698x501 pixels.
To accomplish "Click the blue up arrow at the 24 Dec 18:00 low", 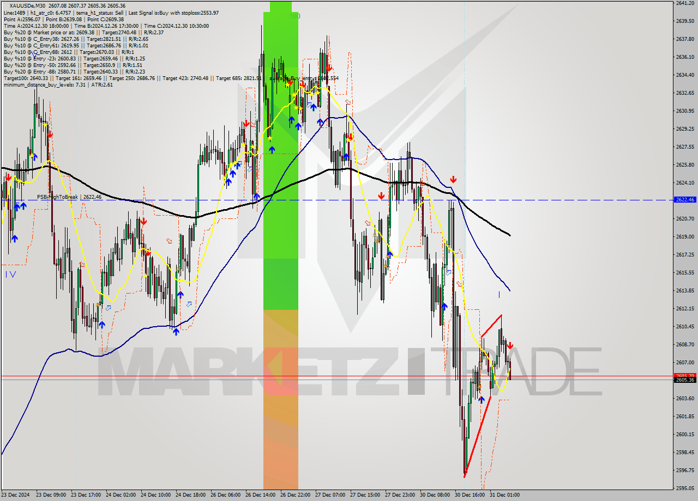I will 176,331.
